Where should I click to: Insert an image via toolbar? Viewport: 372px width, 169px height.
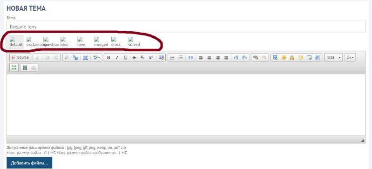click(161, 57)
